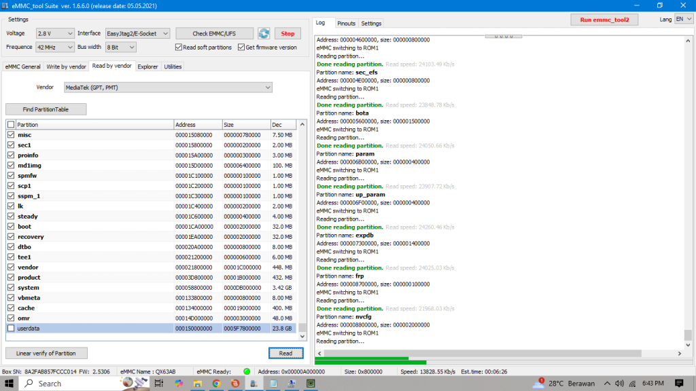Disable the Get firmware version checkbox

[x=242, y=46]
